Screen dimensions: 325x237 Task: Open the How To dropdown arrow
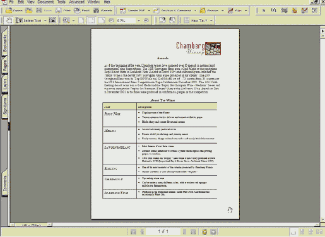[x=211, y=21]
